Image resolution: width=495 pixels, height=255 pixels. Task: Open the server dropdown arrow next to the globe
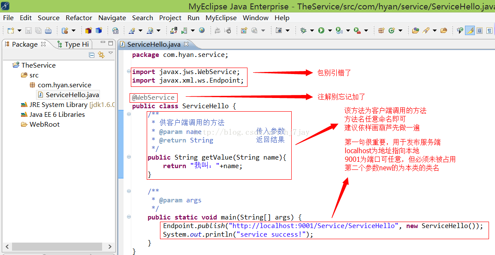coord(193,30)
